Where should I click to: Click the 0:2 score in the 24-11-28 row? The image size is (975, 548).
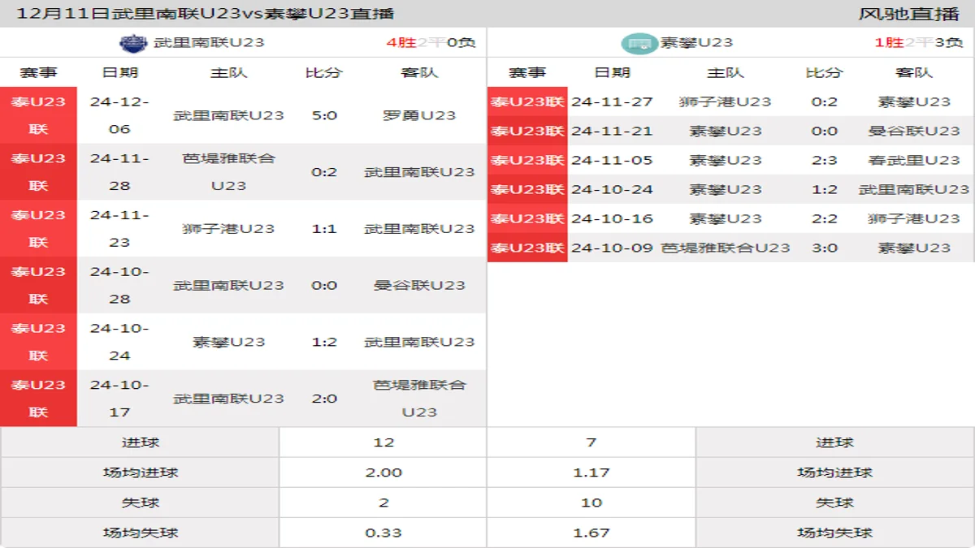point(324,172)
